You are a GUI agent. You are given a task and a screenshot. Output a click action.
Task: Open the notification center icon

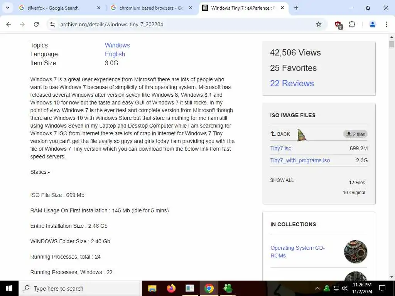coord(382,288)
